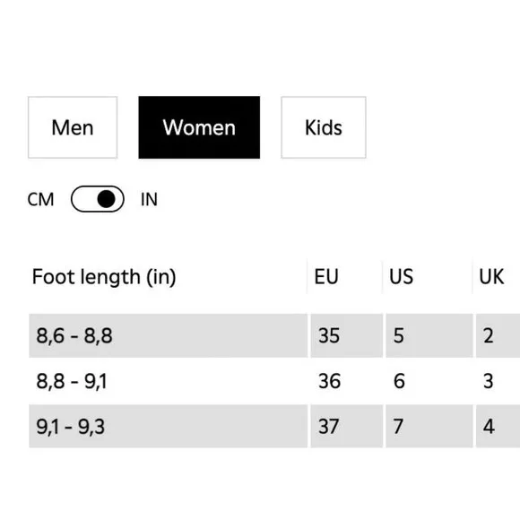Click EU size 36 cell
Image resolution: width=520 pixels, height=520 pixels.
click(347, 381)
